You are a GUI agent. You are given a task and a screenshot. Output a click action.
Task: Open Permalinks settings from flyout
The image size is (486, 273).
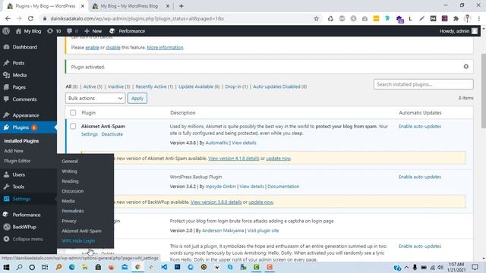click(x=73, y=211)
